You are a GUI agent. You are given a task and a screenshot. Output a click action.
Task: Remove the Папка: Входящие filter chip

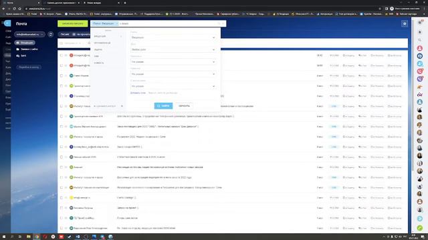117,24
